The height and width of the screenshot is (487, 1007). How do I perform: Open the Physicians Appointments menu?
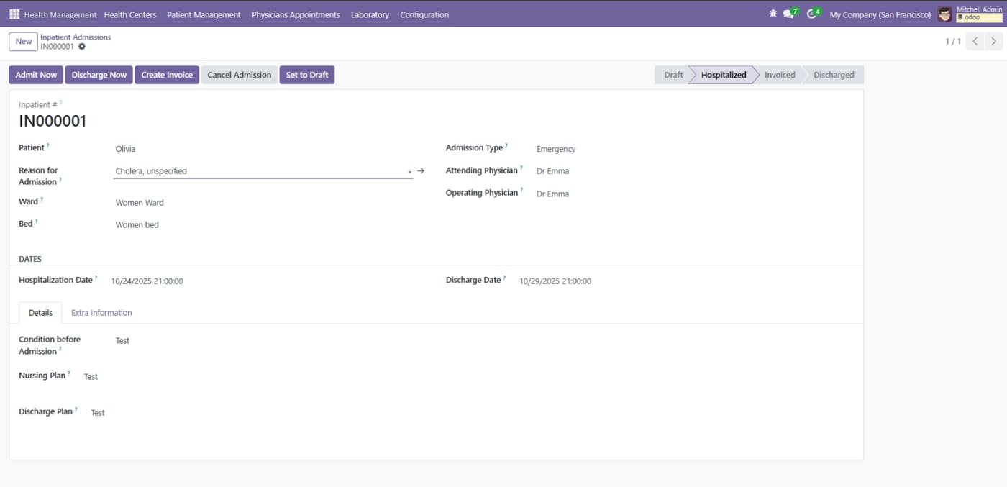point(296,14)
